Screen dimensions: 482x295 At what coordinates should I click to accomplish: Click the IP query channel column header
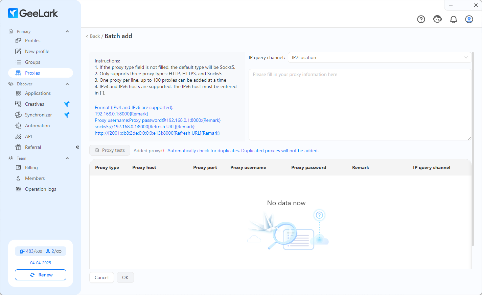click(x=432, y=167)
